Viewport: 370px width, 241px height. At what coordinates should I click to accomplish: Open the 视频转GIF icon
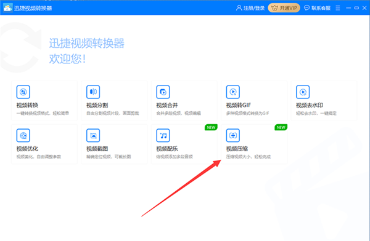233,92
